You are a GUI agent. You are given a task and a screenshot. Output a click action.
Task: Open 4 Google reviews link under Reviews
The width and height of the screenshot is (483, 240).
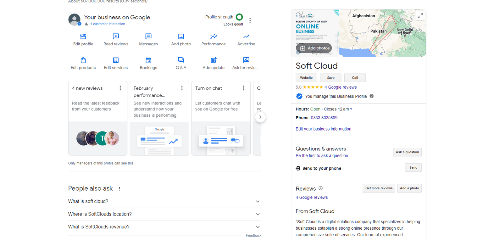pos(312,198)
